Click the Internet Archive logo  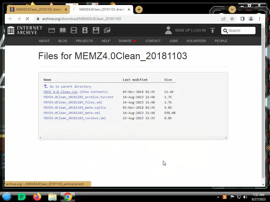[25, 30]
